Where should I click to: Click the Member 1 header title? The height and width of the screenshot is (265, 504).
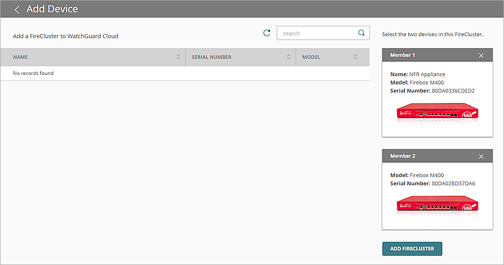tap(402, 55)
